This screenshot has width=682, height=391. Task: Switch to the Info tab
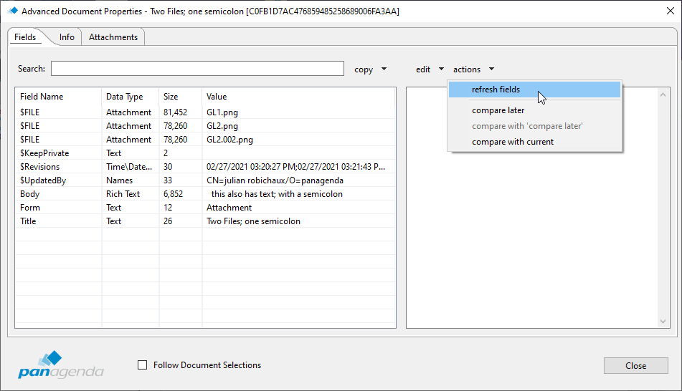click(x=67, y=37)
